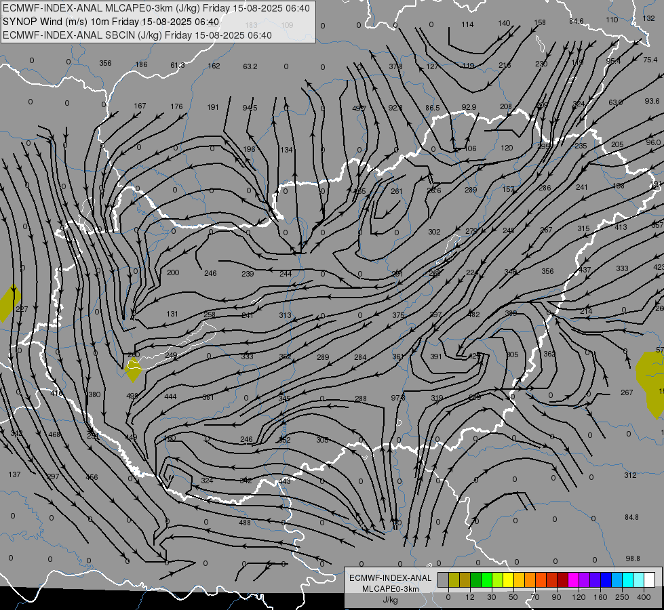Click the map value 131
Viewport: 664px width, 610px height.
(x=172, y=314)
